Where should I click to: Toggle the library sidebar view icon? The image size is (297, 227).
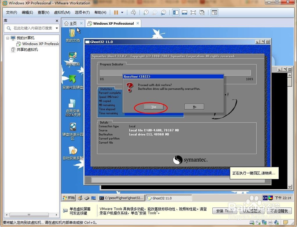[176, 12]
